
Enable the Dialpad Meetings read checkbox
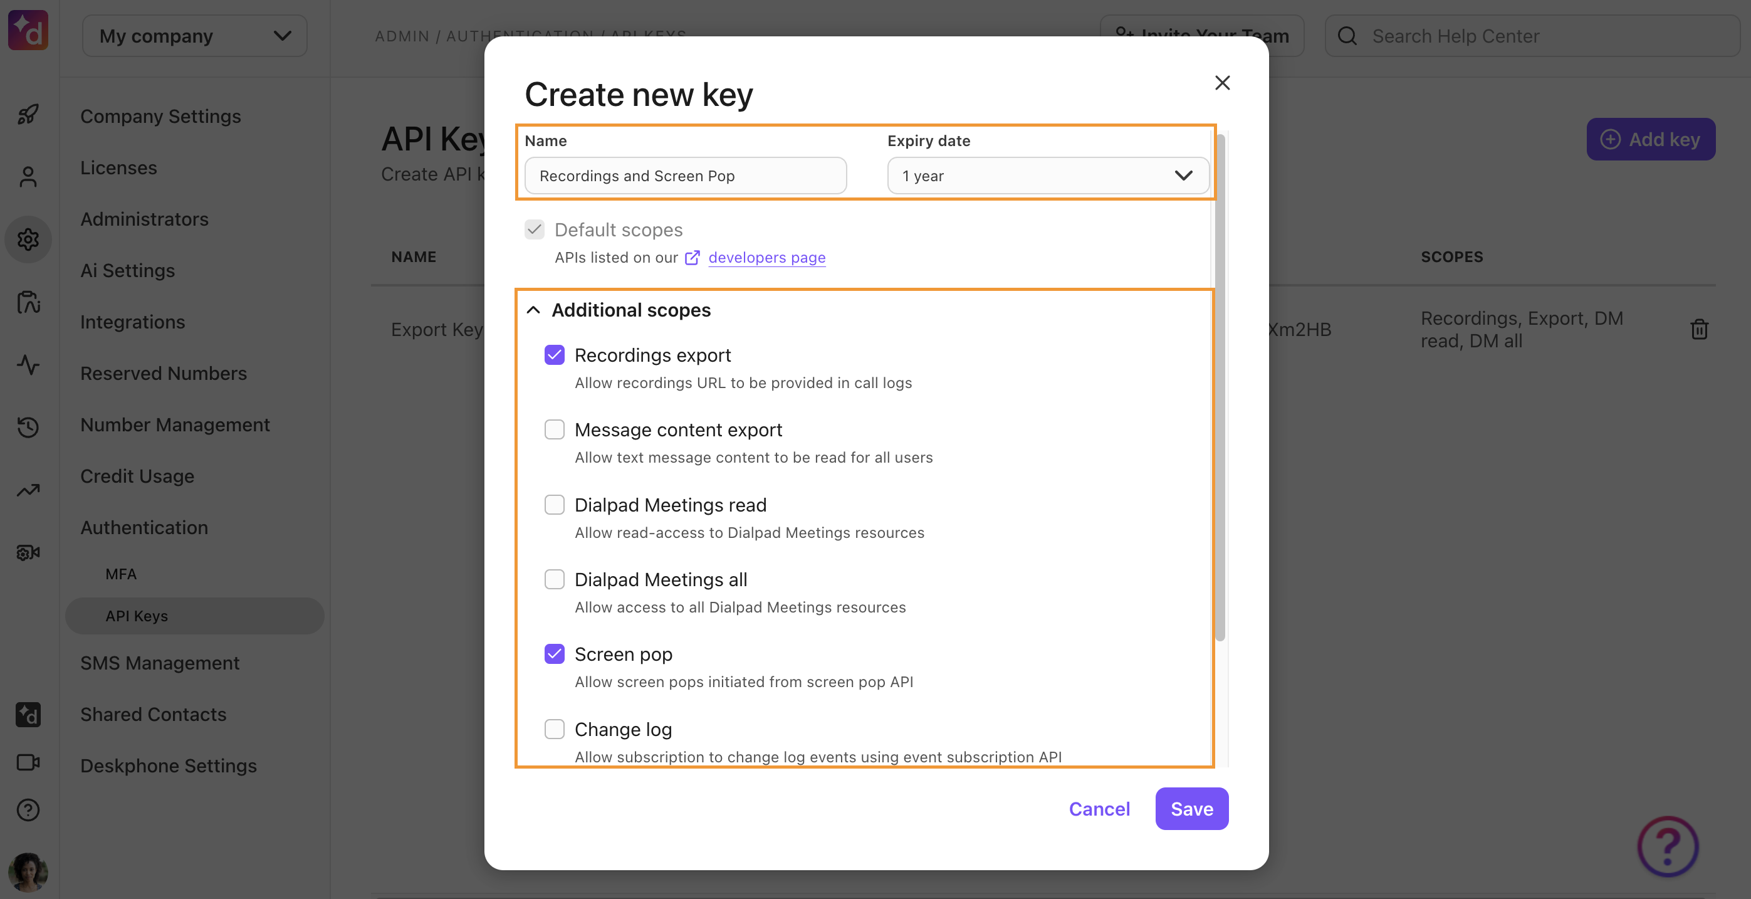pos(554,505)
